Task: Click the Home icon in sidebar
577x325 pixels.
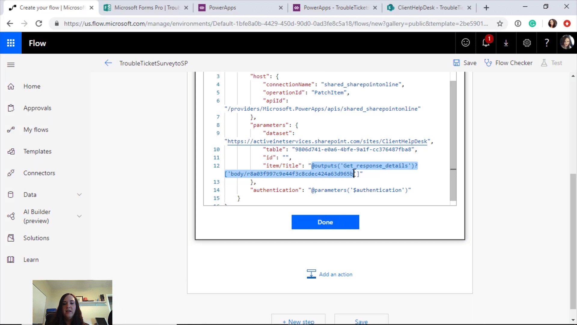Action: tap(11, 86)
